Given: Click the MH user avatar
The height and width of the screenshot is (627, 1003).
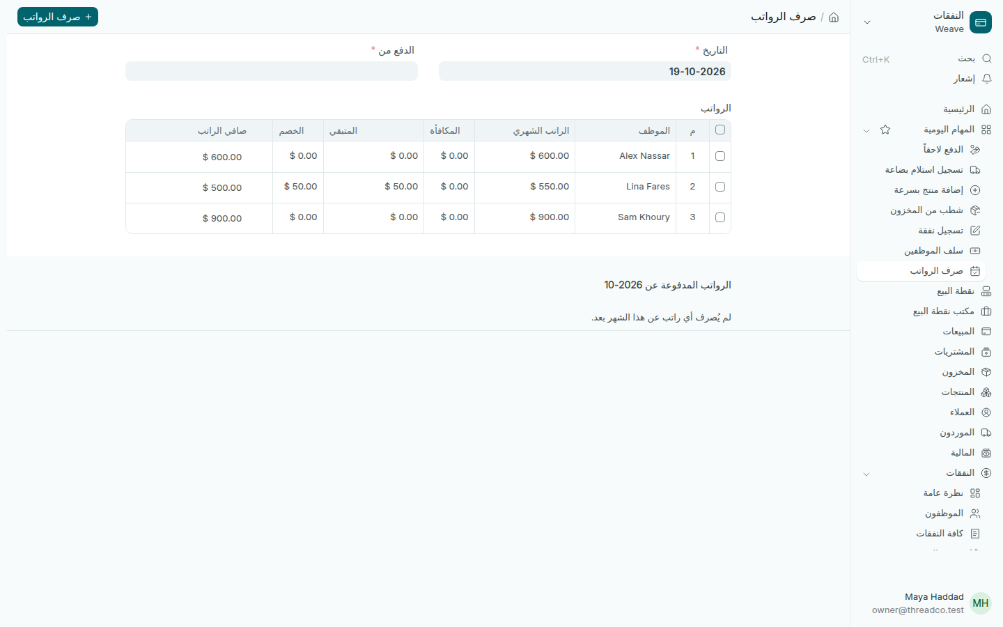Looking at the screenshot, I should [981, 603].
